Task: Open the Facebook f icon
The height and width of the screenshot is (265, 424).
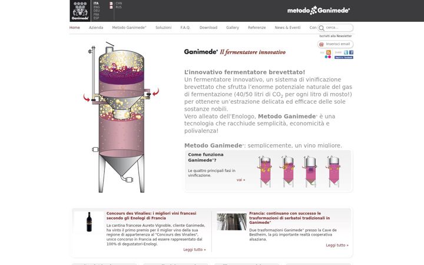Action: [x=351, y=52]
